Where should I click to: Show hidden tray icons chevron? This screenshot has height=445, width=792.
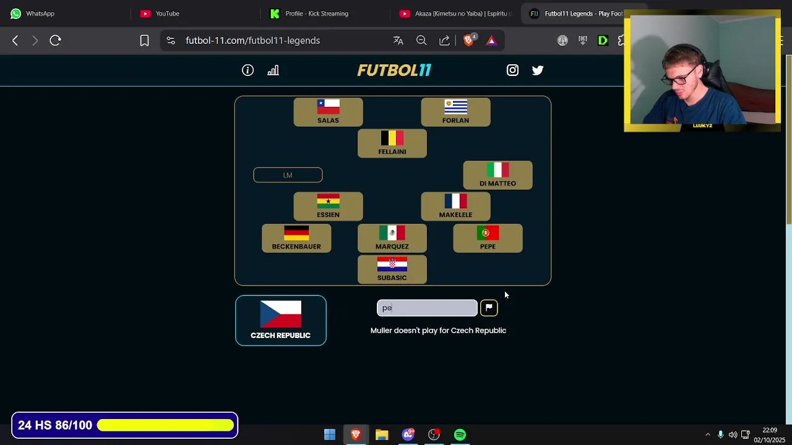pos(708,434)
